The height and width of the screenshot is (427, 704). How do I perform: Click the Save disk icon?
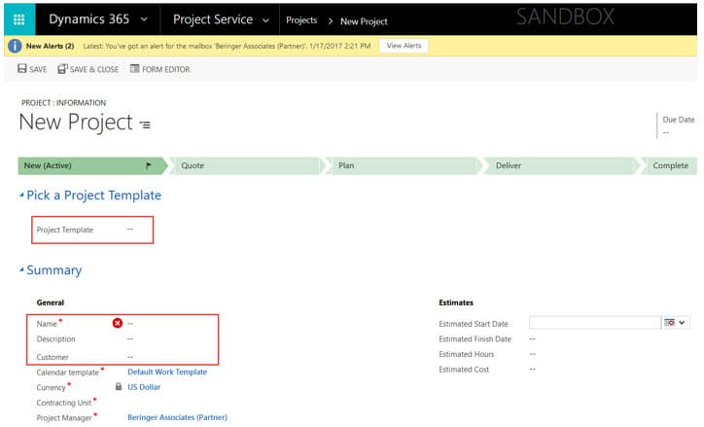click(22, 69)
